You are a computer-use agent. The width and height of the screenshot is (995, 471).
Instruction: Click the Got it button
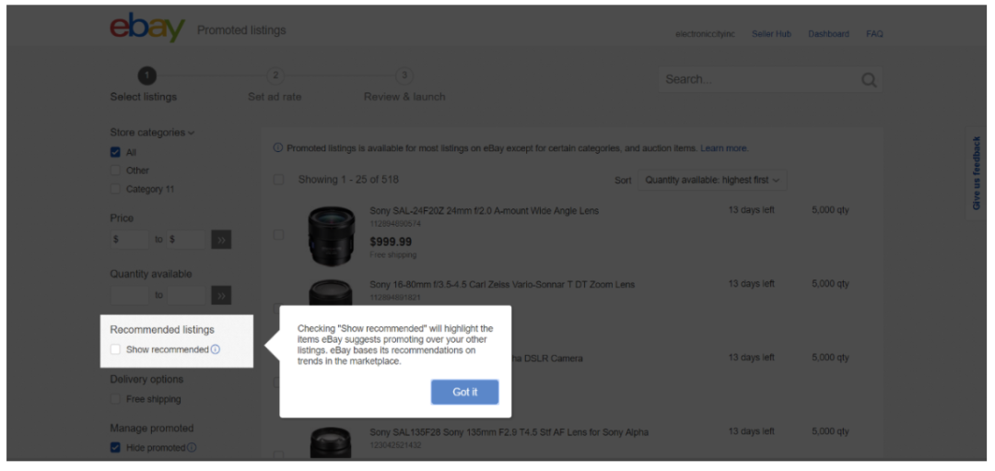pyautogui.click(x=464, y=393)
